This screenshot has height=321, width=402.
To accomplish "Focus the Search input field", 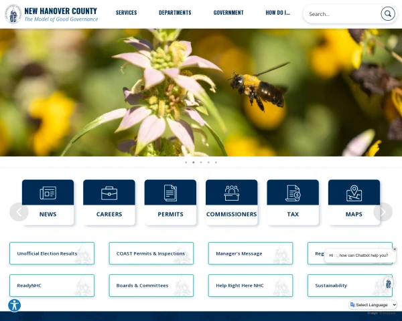I will click(x=342, y=14).
